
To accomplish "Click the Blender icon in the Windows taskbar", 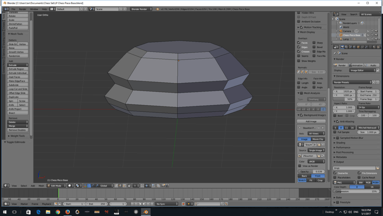I will (146, 212).
